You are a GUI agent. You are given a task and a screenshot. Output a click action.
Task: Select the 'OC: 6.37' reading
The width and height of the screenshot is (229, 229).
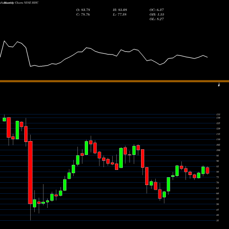[157, 10]
